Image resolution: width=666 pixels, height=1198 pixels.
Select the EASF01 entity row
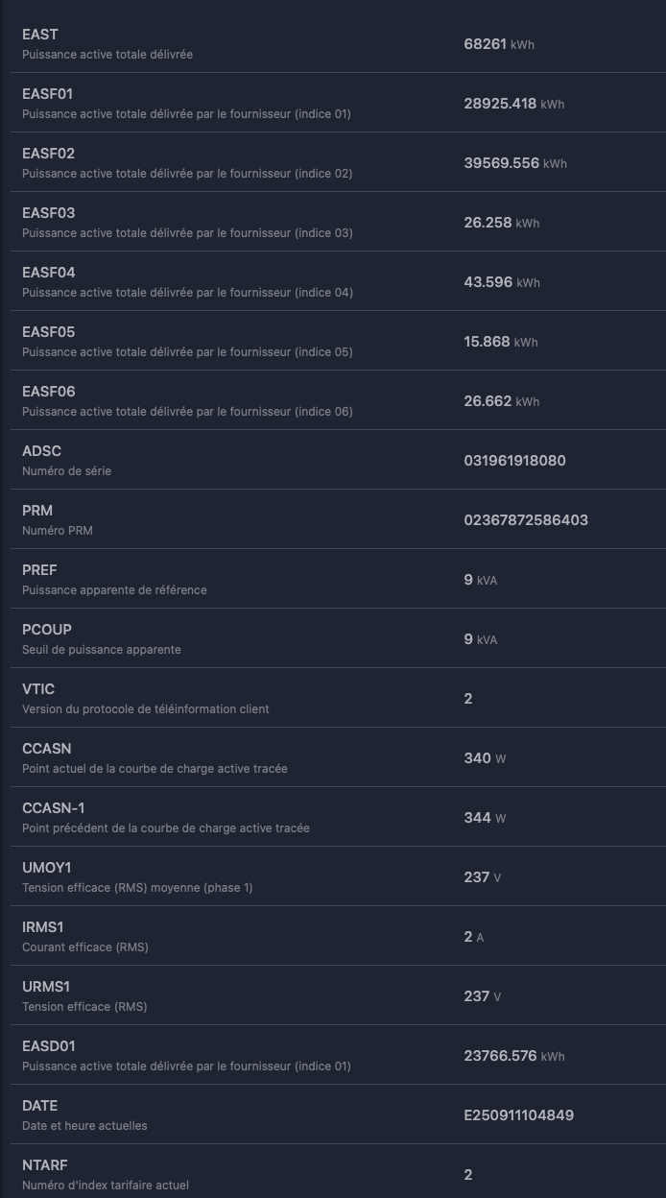[x=333, y=104]
